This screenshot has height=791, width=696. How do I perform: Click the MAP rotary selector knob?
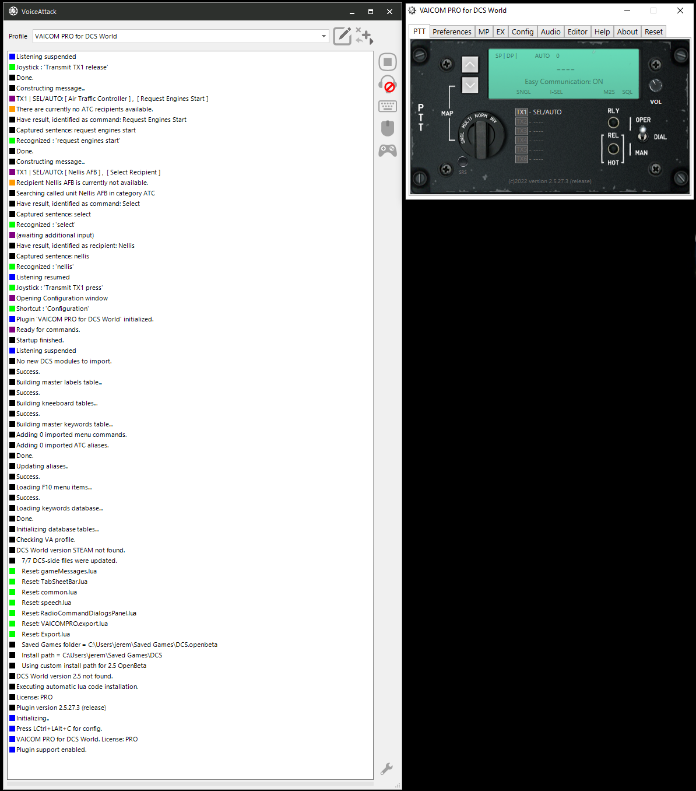481,136
